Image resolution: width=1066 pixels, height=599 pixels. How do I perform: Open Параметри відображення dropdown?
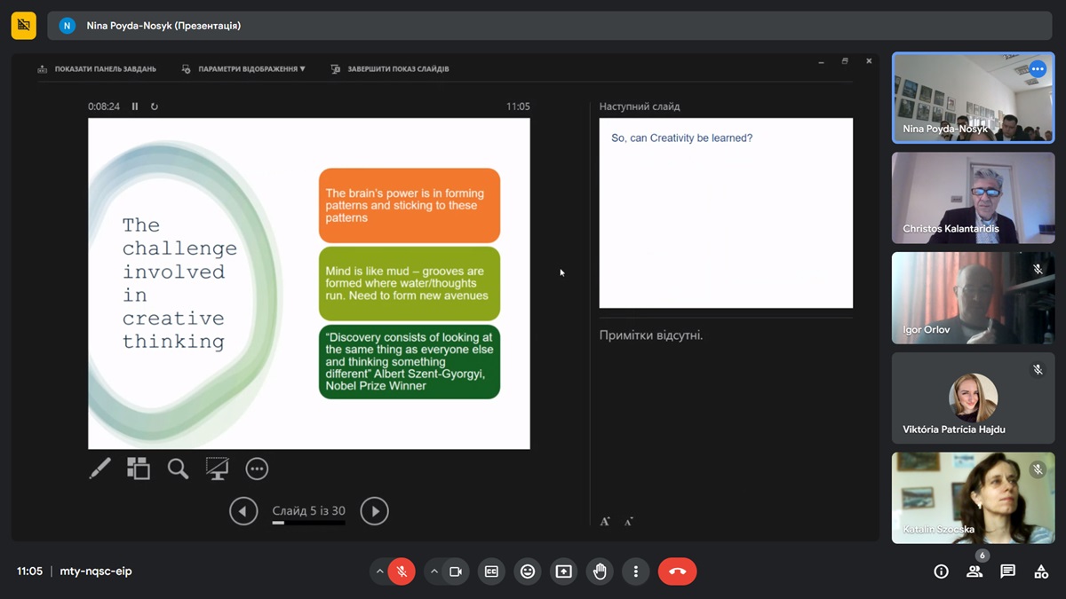click(243, 68)
